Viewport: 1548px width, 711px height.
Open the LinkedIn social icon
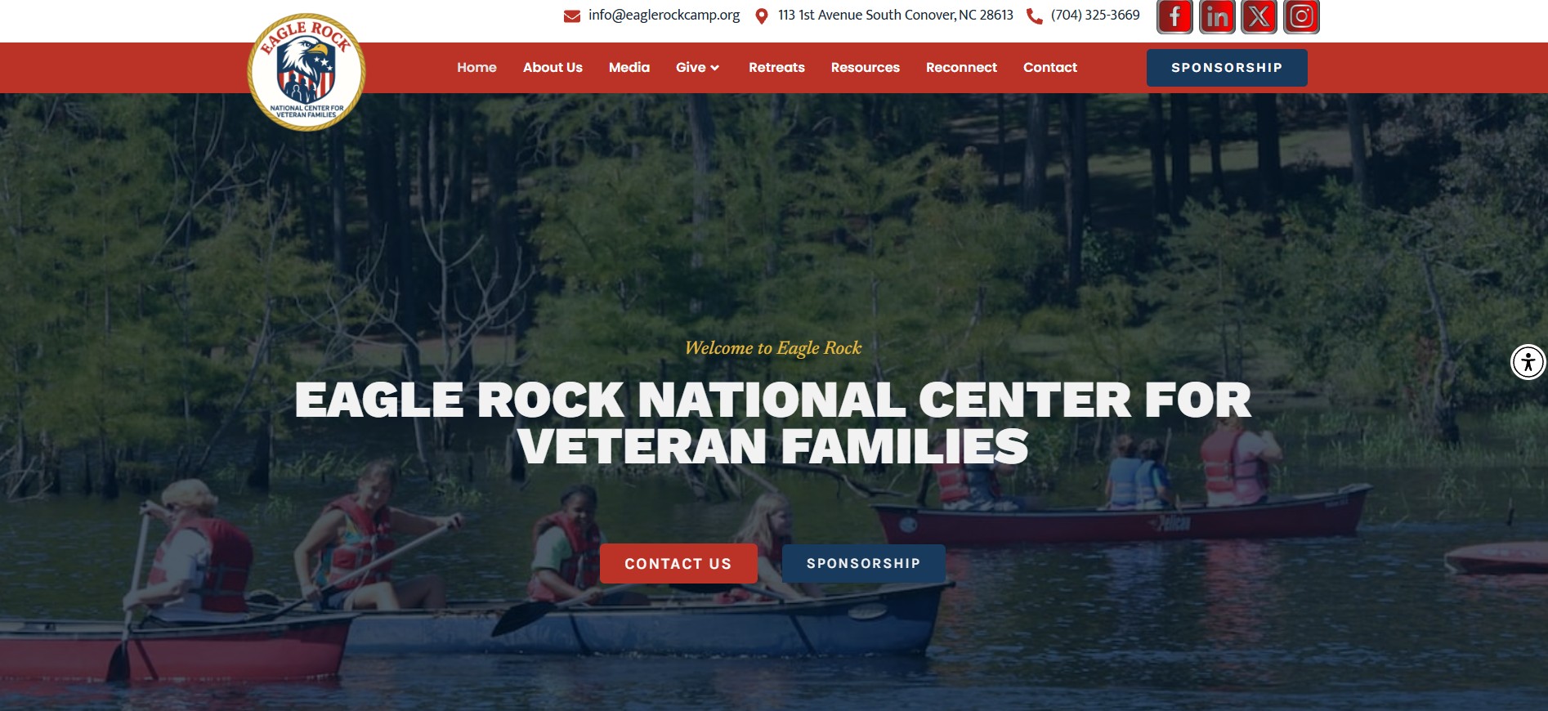[1217, 16]
